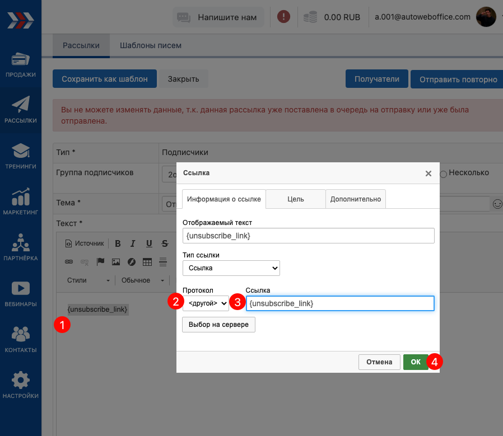Click the Ссылка URL input field
The image size is (503, 436).
tap(341, 303)
